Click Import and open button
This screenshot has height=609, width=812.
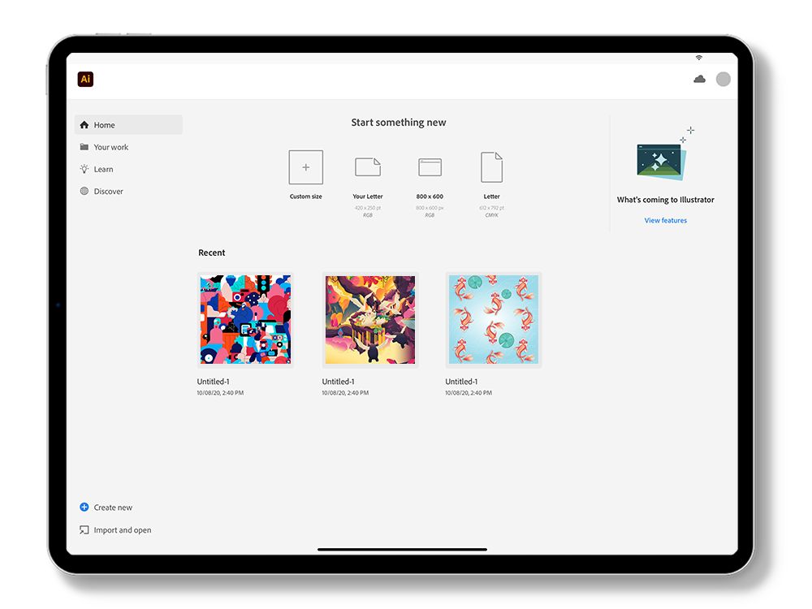(115, 529)
